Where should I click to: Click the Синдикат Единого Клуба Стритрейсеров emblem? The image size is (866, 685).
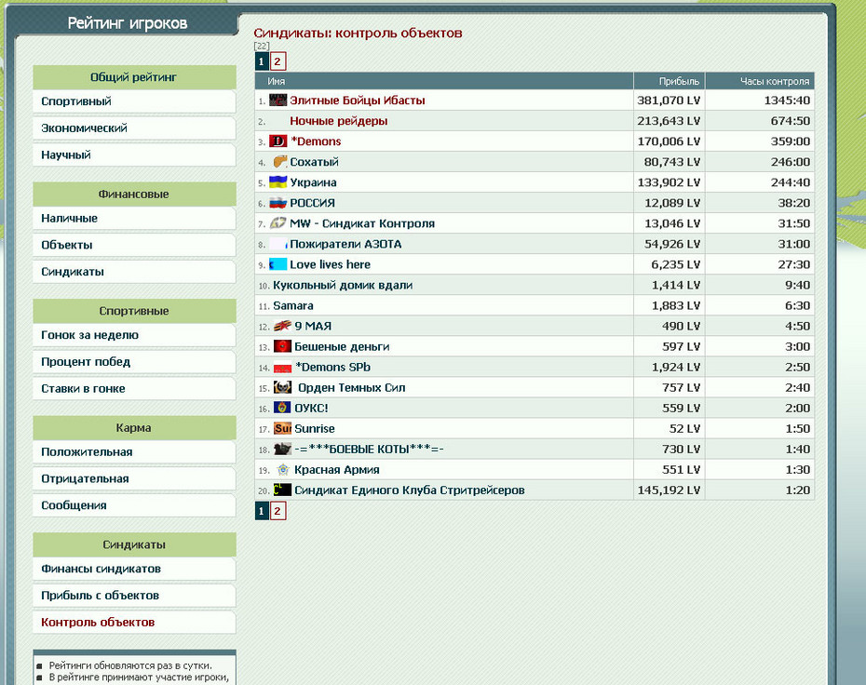(x=282, y=490)
